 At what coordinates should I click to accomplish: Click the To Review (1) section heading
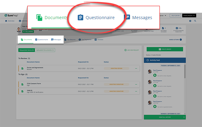tap(24, 58)
